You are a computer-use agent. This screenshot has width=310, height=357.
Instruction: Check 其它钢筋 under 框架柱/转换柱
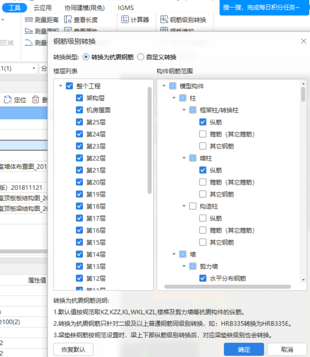(203, 146)
